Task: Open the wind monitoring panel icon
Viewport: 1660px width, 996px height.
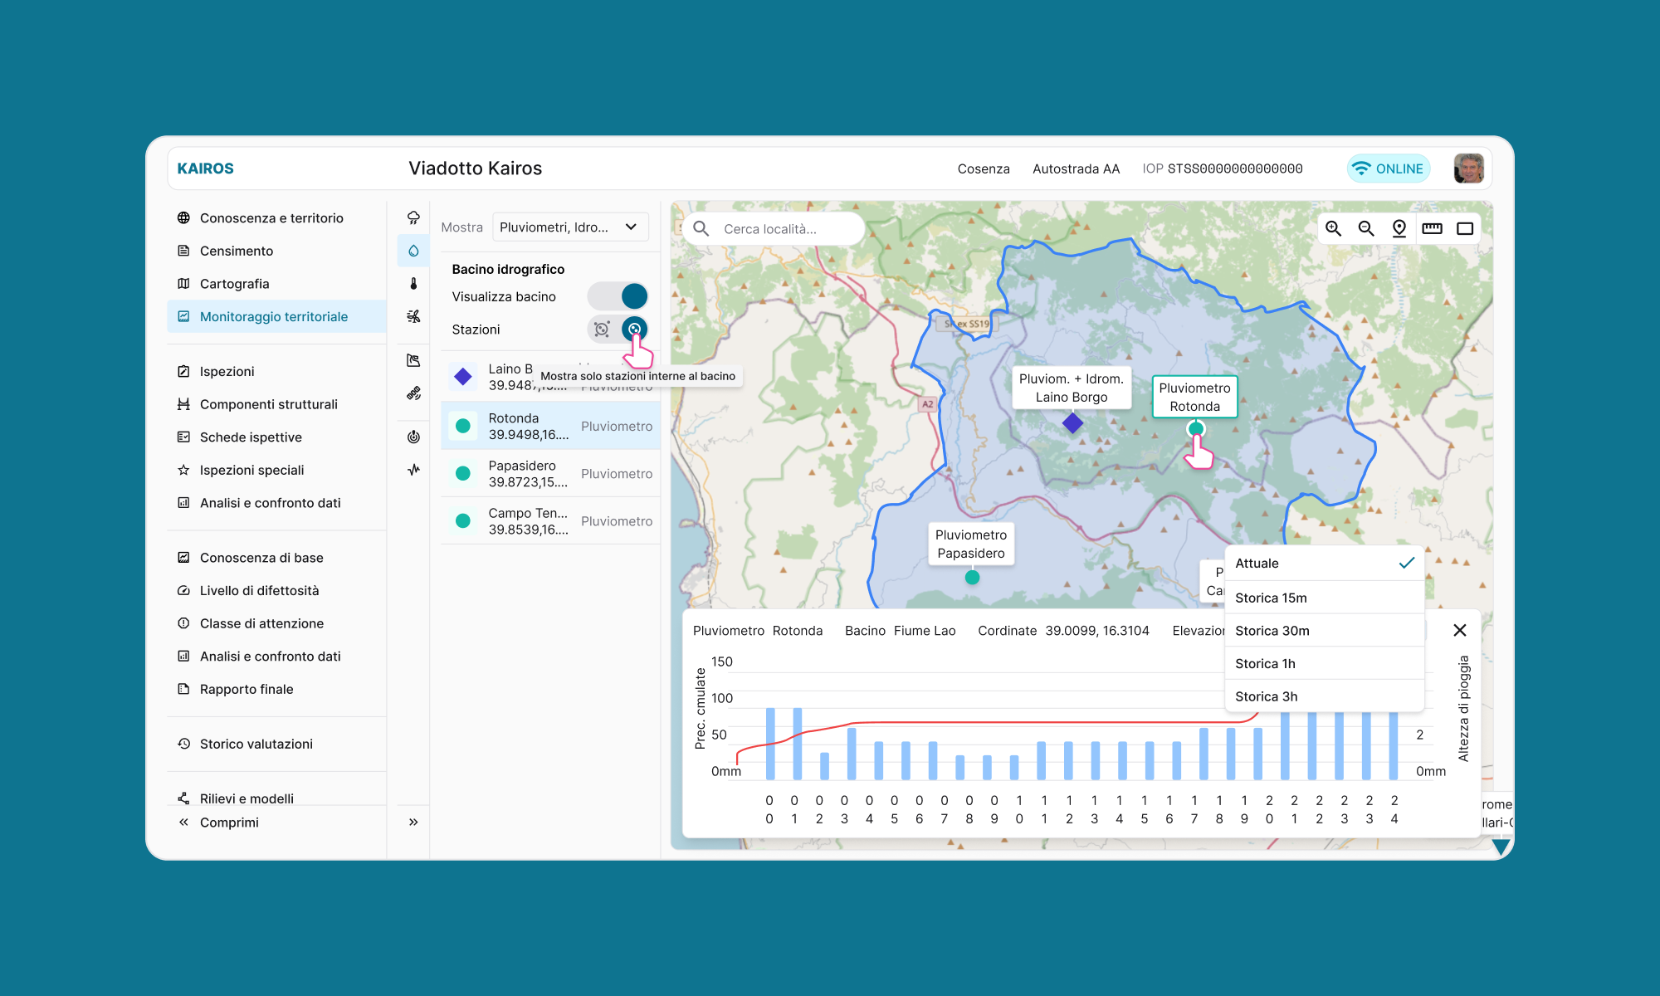Action: pyautogui.click(x=413, y=316)
